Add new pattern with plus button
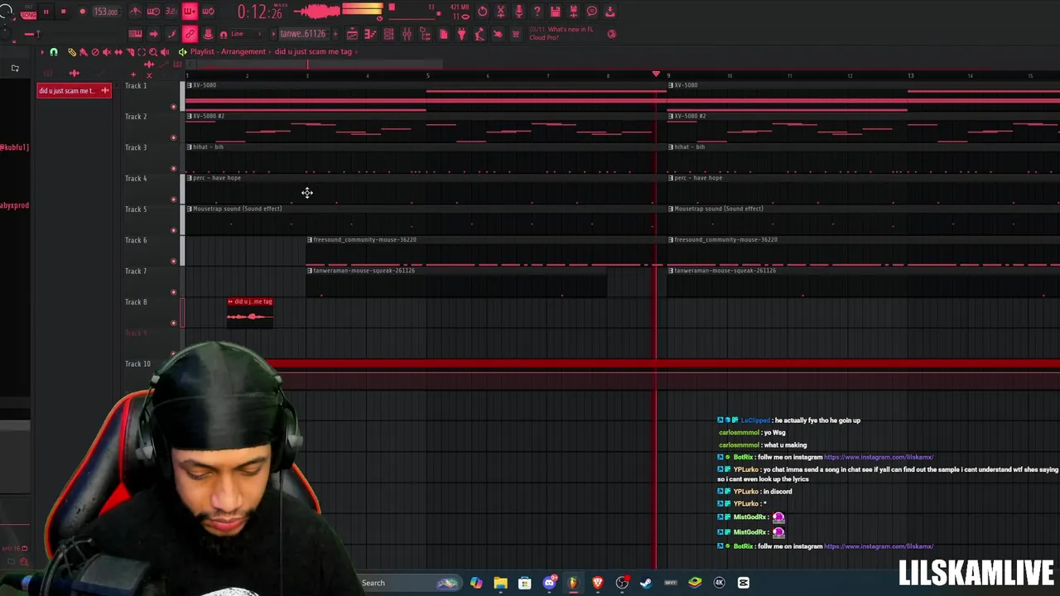The height and width of the screenshot is (596, 1060). tap(334, 34)
